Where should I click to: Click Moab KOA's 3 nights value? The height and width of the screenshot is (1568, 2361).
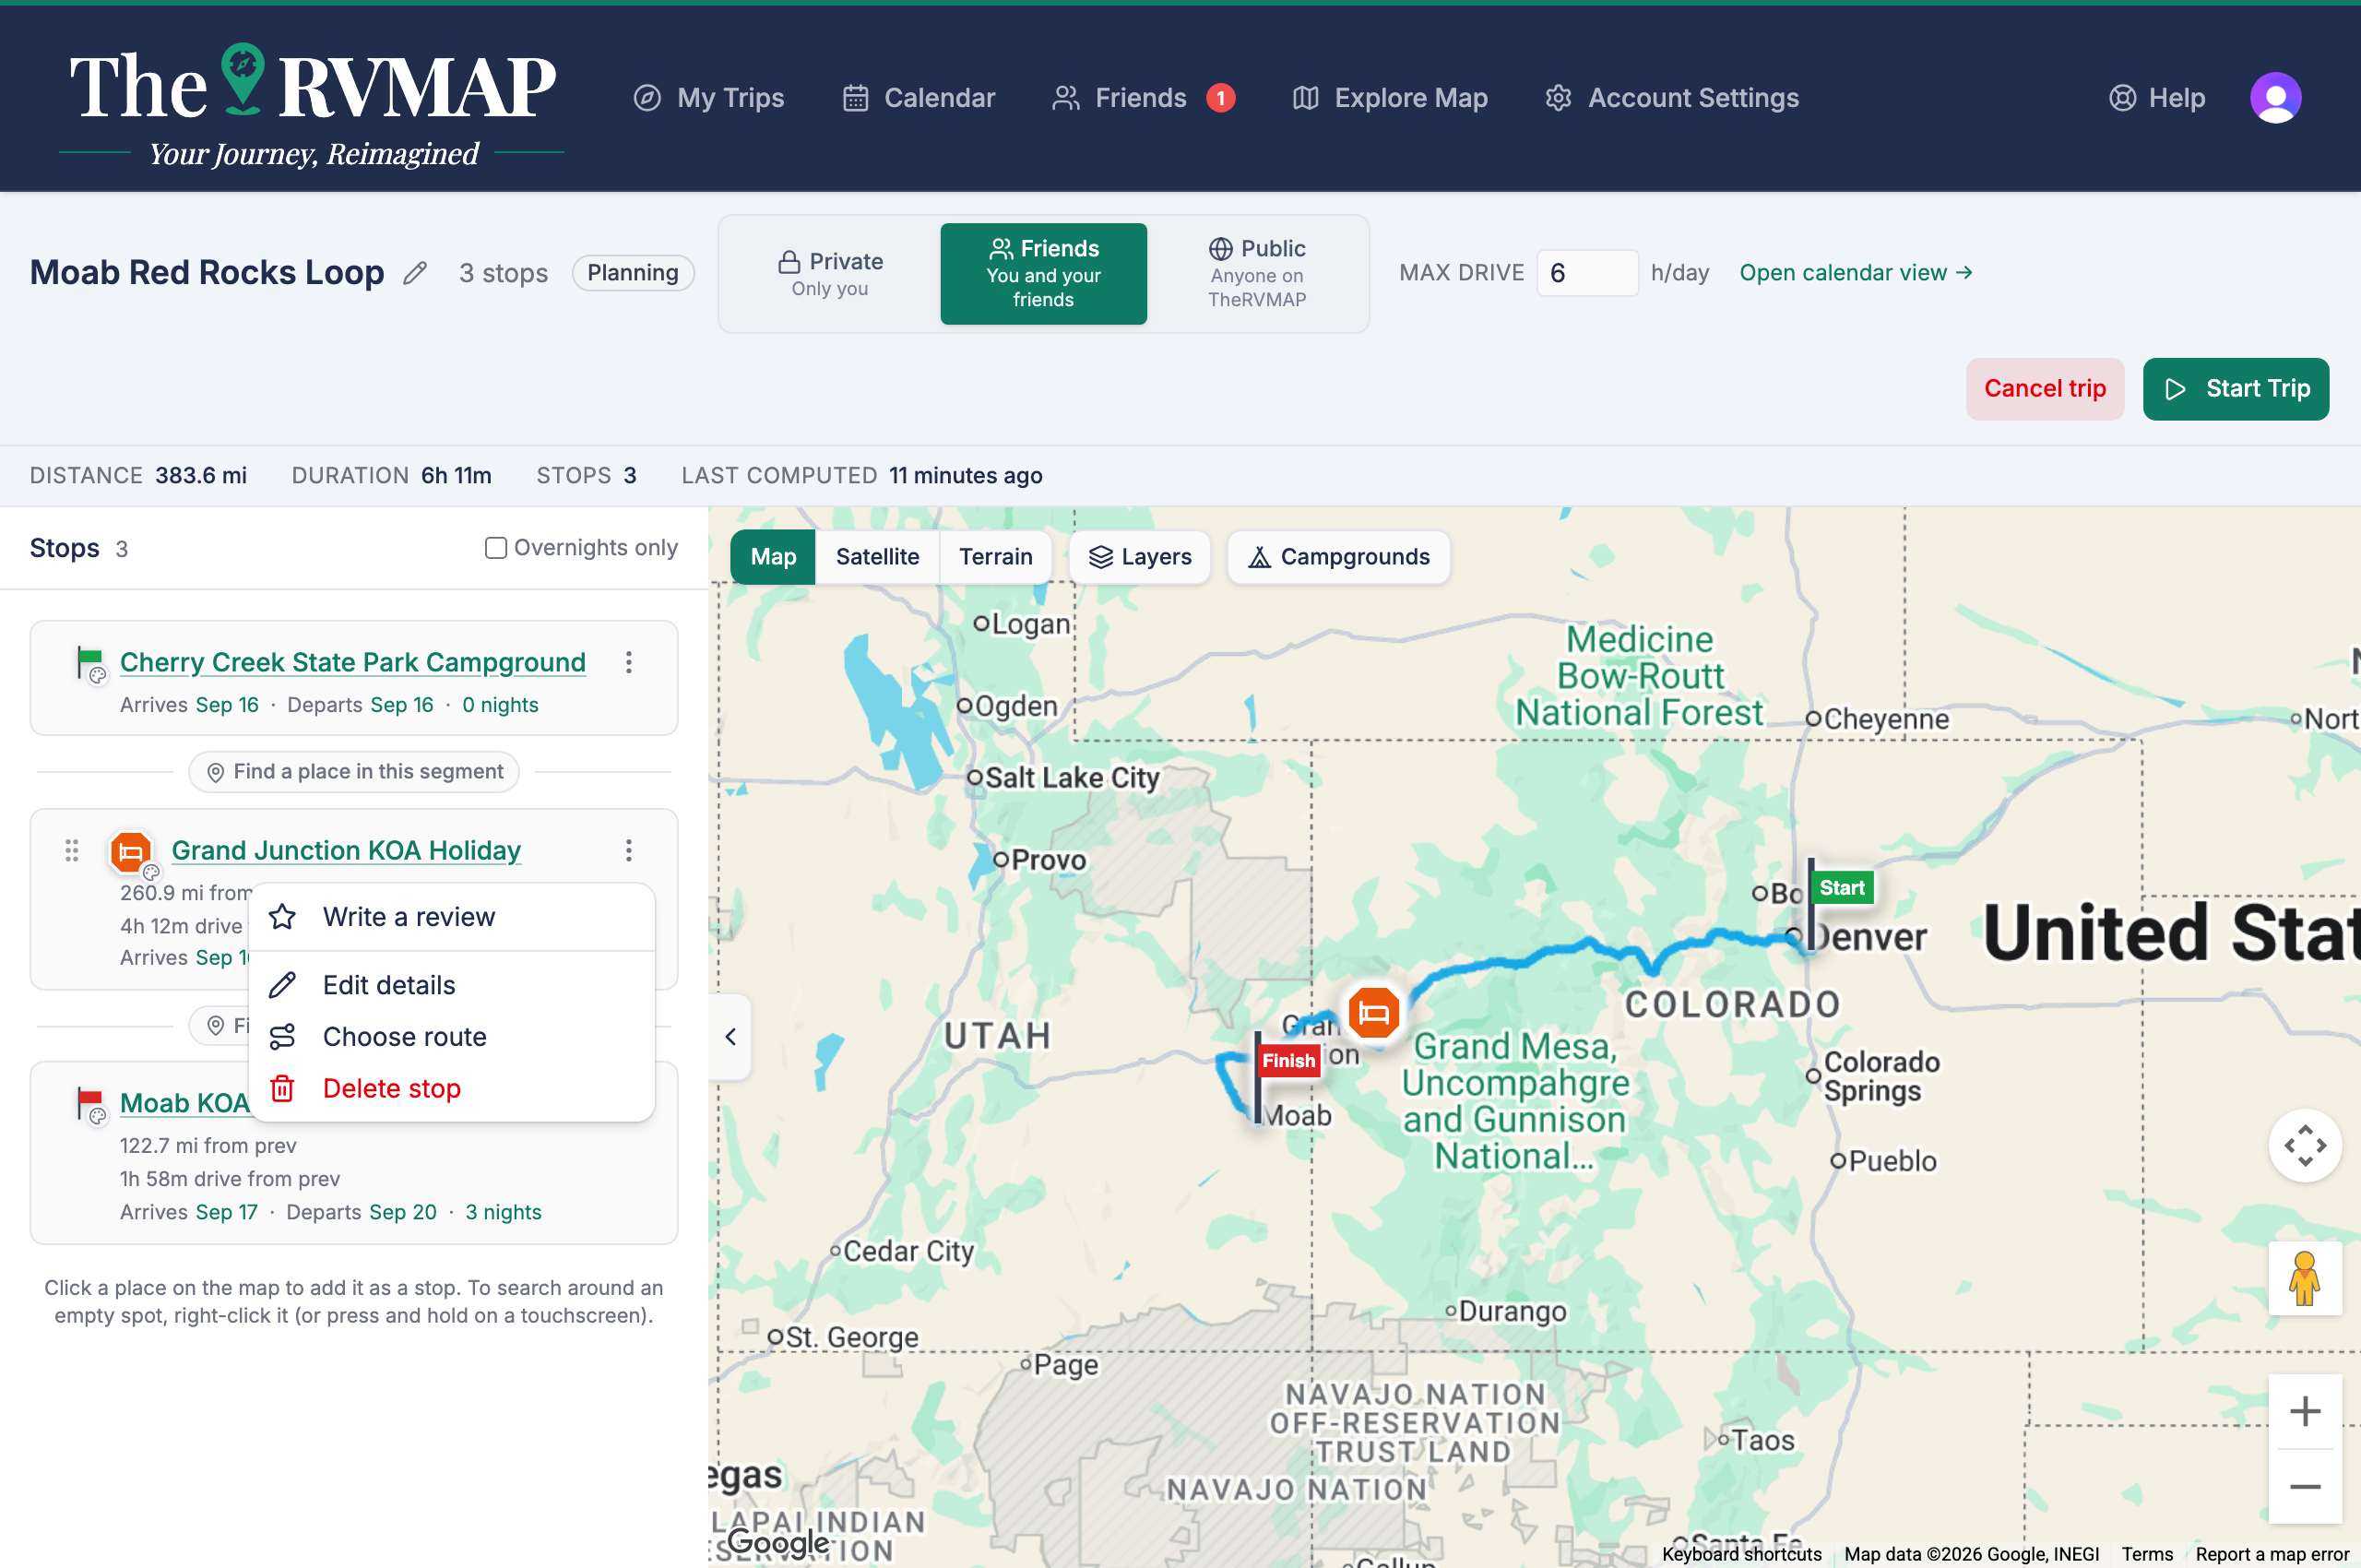[503, 1212]
